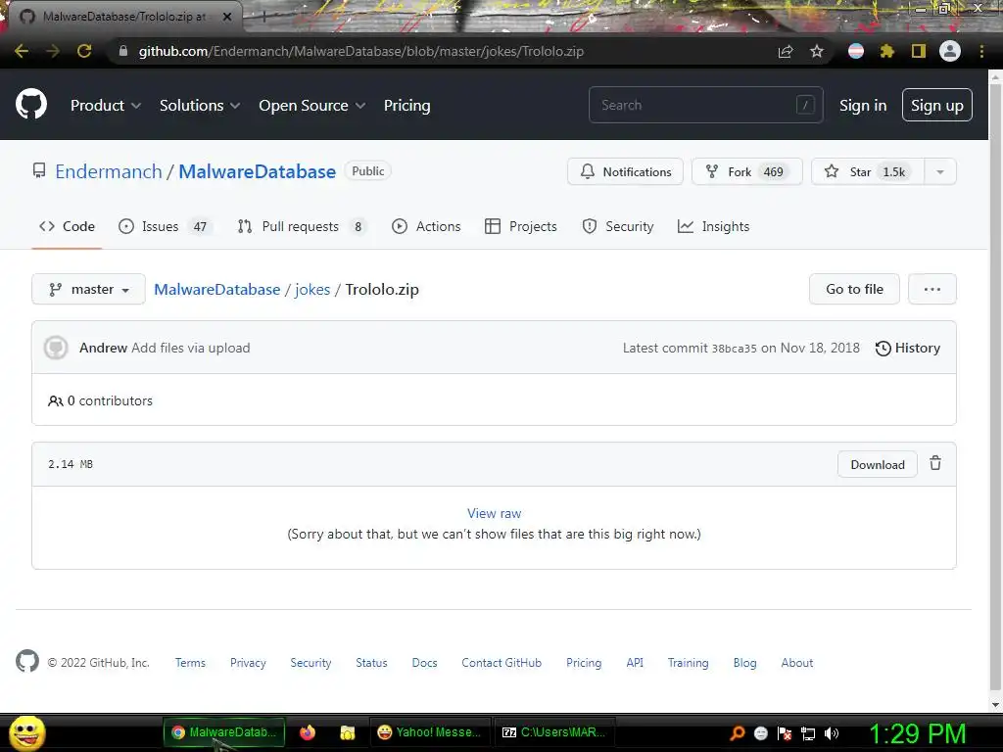Screen dimensions: 1003x752
Task: Open file explorer folder in taskbar
Action: click(x=348, y=732)
